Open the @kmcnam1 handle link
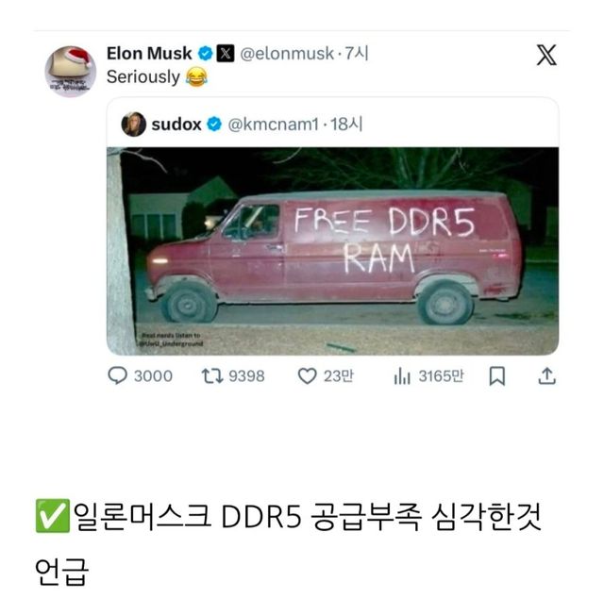The width and height of the screenshot is (604, 615). (x=273, y=125)
